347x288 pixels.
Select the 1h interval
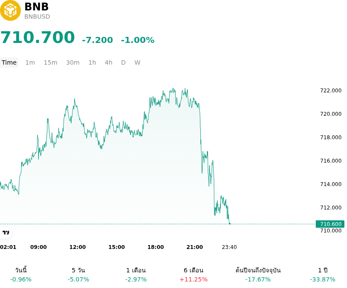[x=92, y=62]
